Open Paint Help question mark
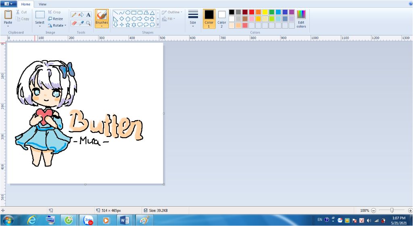Viewport: 413px width, 226px height. pyautogui.click(x=410, y=4)
